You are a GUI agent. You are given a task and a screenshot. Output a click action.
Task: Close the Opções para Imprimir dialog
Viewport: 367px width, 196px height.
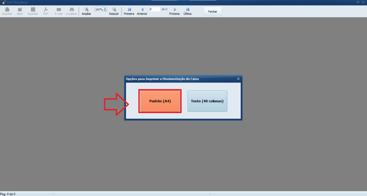238,78
